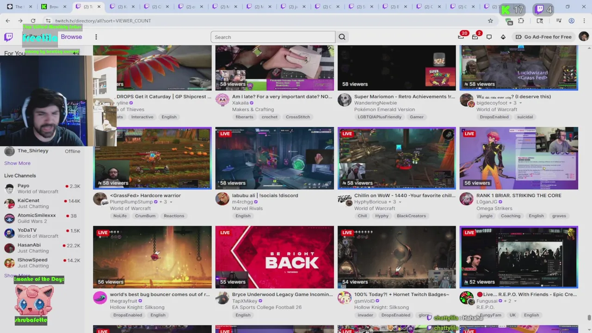Image resolution: width=592 pixels, height=333 pixels.
Task: Open the three-dot more menu beside Browse
Action: [x=96, y=37]
